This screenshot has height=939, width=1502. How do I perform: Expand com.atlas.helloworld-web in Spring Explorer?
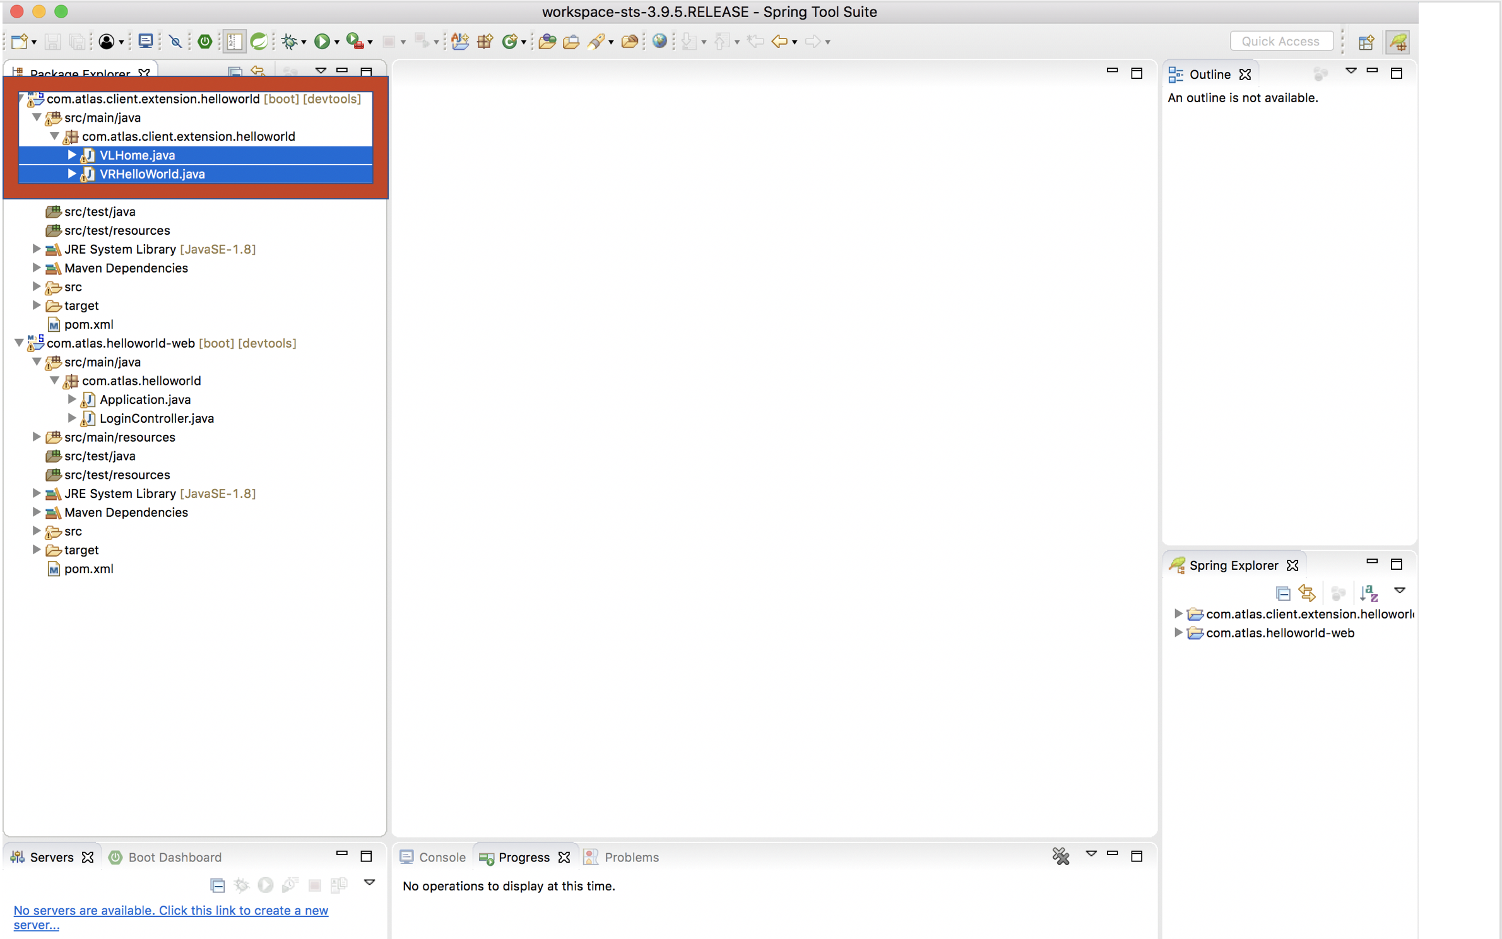pos(1178,632)
